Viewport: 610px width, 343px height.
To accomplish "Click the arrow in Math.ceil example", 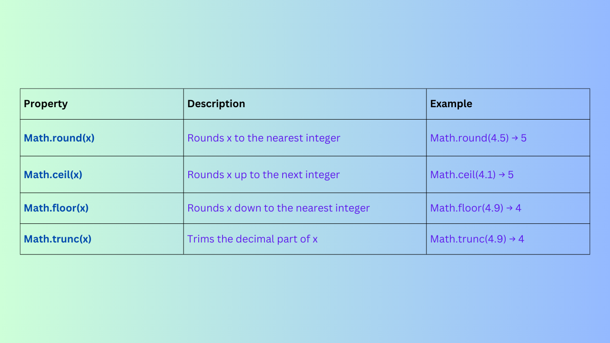I will coord(502,175).
